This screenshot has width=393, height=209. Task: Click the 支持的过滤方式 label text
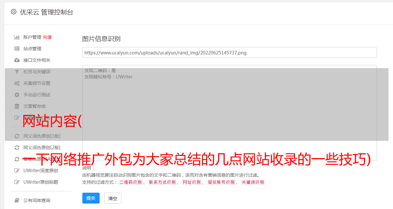point(100,182)
